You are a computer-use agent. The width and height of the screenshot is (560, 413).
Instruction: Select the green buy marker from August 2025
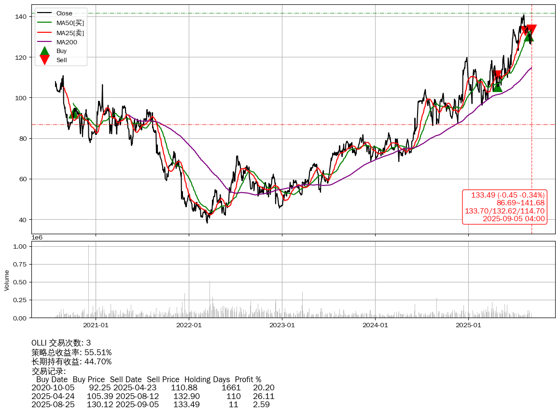click(529, 37)
